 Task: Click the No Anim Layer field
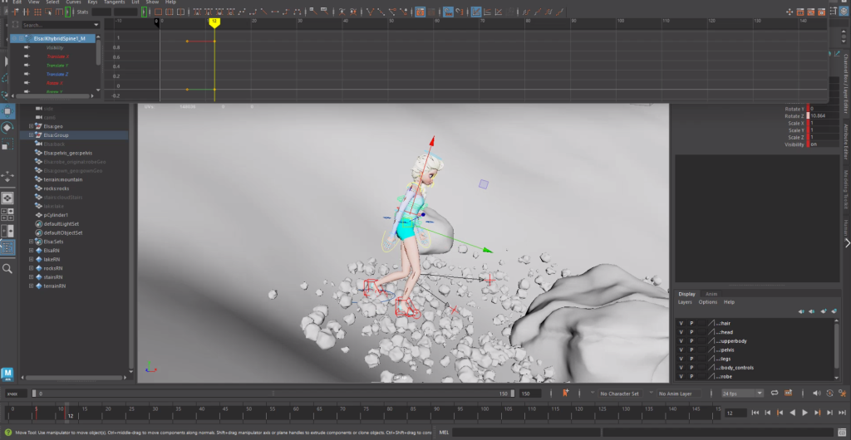point(678,394)
